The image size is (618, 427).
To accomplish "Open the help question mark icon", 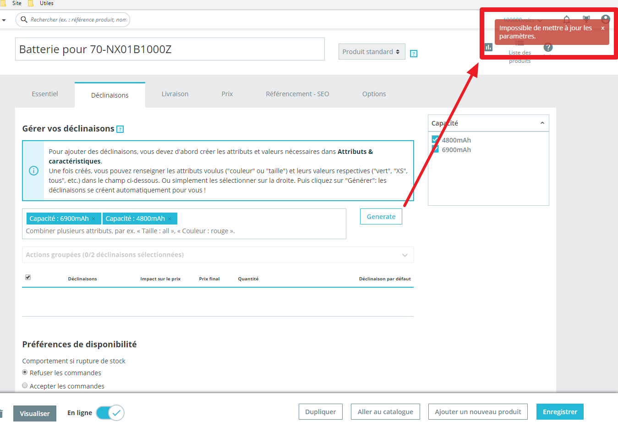I will (x=548, y=47).
